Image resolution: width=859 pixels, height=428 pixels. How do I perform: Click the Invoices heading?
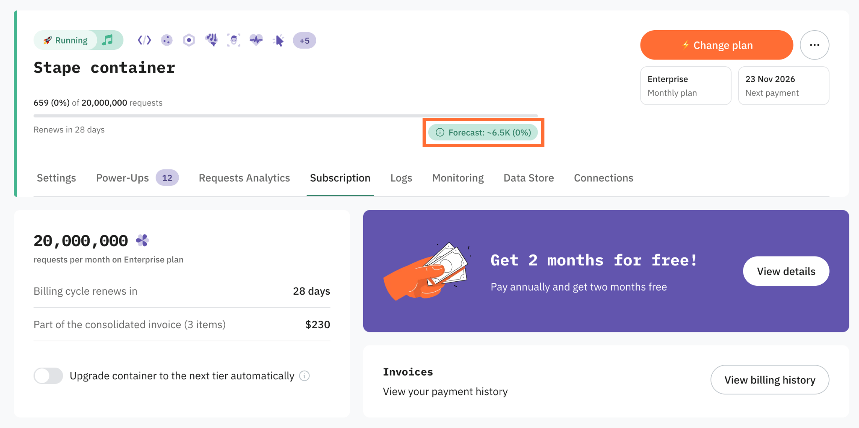pos(408,372)
